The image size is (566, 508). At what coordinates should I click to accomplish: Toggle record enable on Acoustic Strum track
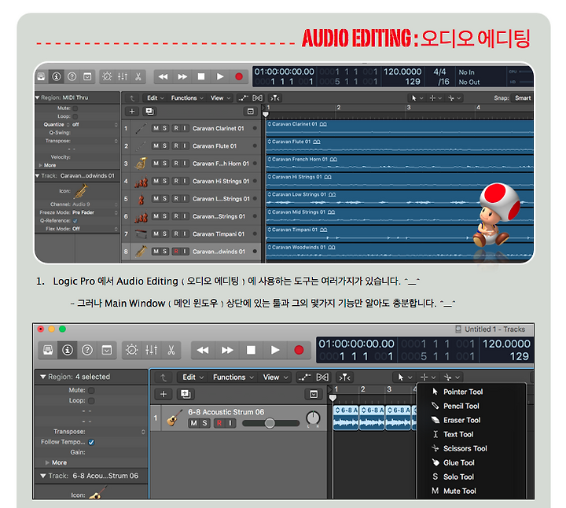coord(219,423)
